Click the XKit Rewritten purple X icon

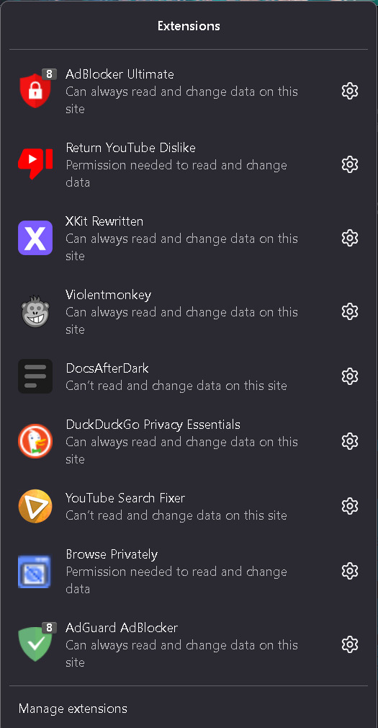pos(35,238)
